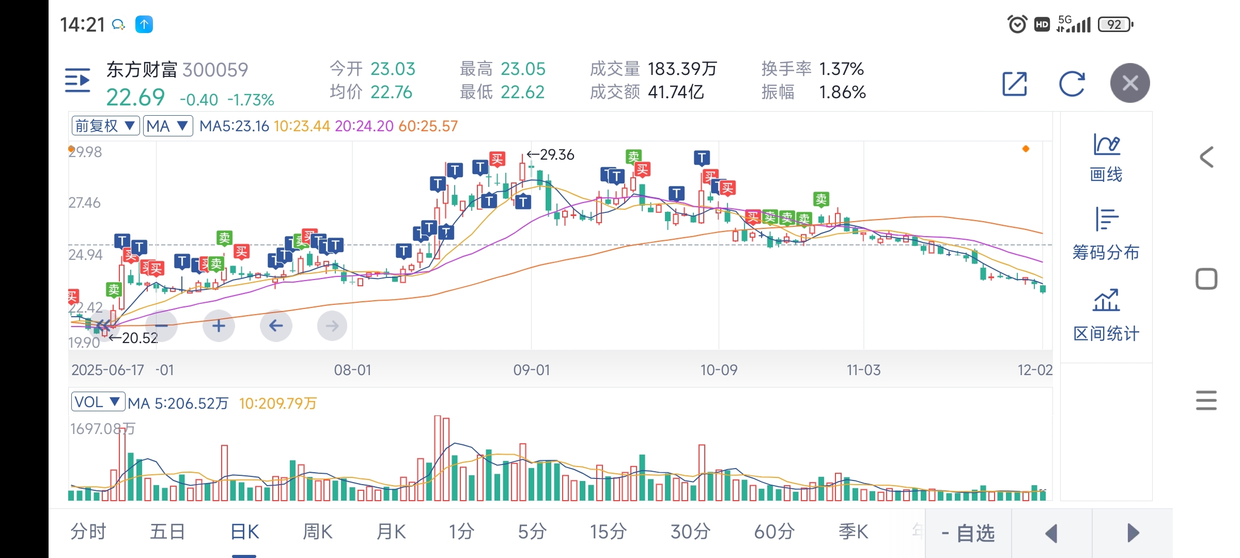Open 区间统计 range statistics tool
The image size is (1240, 558).
click(x=1106, y=315)
